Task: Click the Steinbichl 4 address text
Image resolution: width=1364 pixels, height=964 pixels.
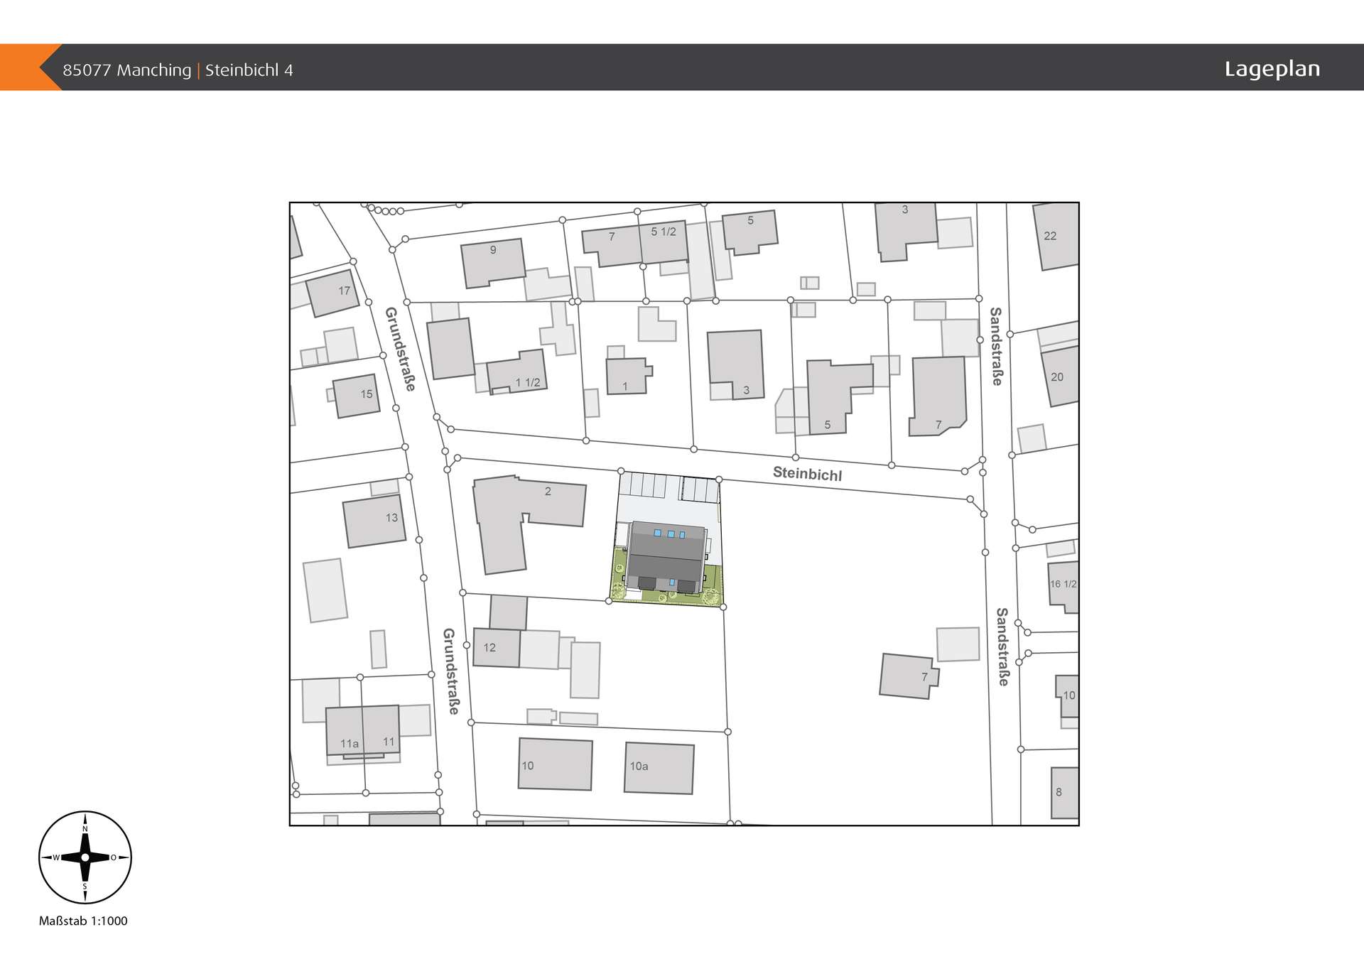Action: coord(249,70)
